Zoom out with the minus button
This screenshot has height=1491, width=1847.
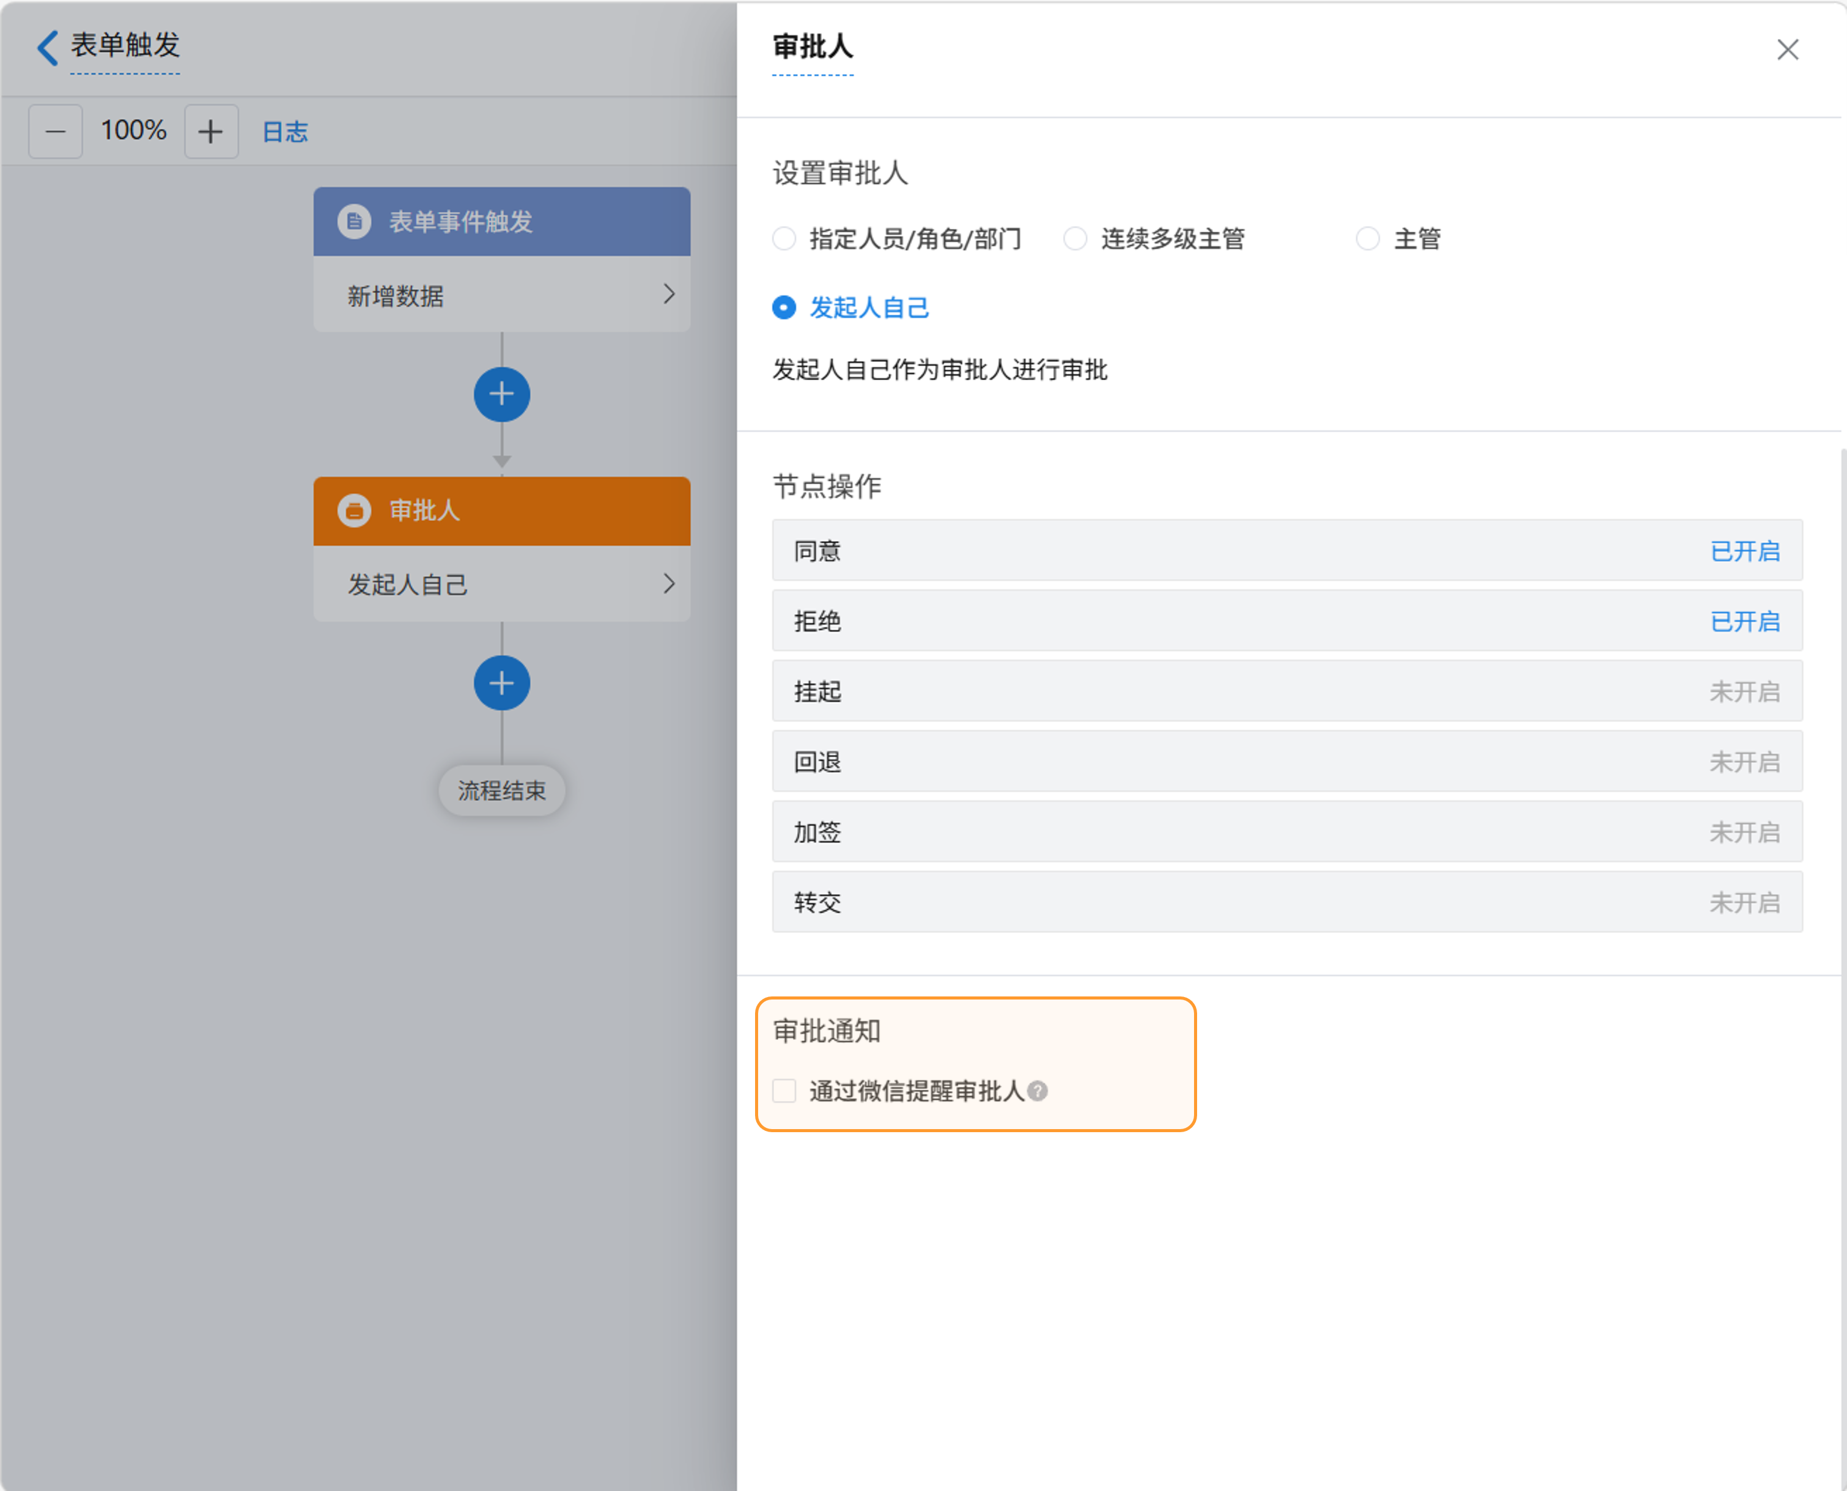coord(56,131)
